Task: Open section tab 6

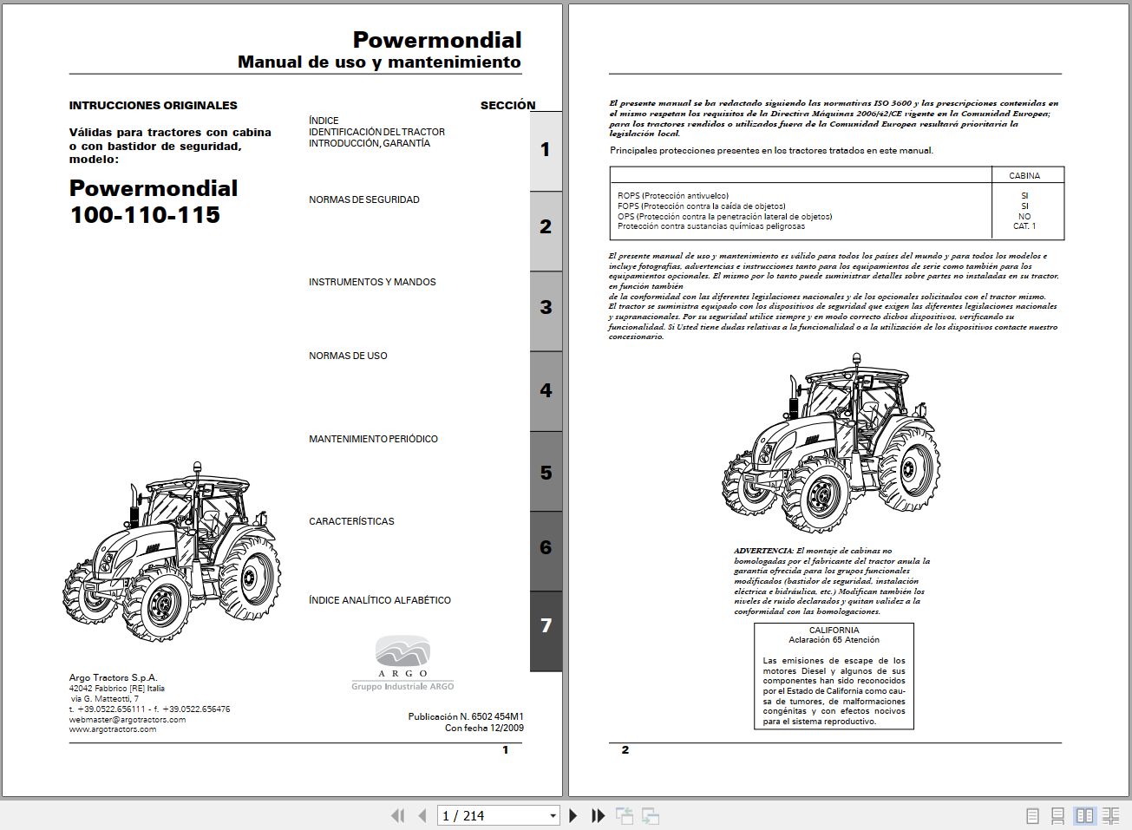Action: [546, 551]
